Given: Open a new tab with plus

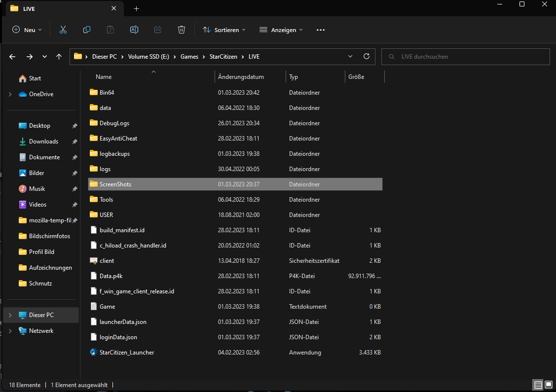Looking at the screenshot, I should pos(137,8).
